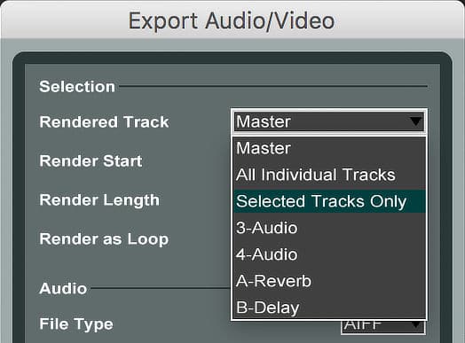The height and width of the screenshot is (343, 465).
Task: Pick the highlighted Selected Tracks Only entry
Action: click(329, 201)
